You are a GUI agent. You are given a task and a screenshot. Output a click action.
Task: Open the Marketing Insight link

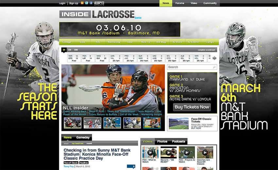(151, 115)
